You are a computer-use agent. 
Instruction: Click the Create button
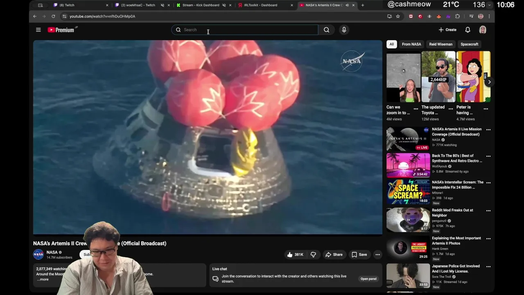[x=447, y=30]
